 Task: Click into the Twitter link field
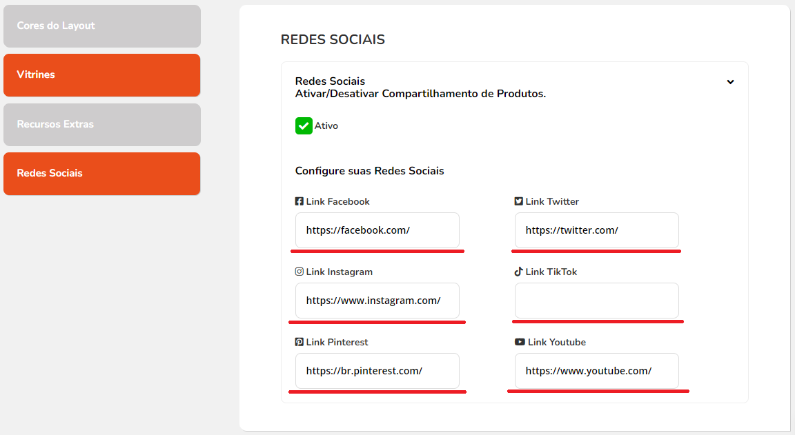point(596,230)
